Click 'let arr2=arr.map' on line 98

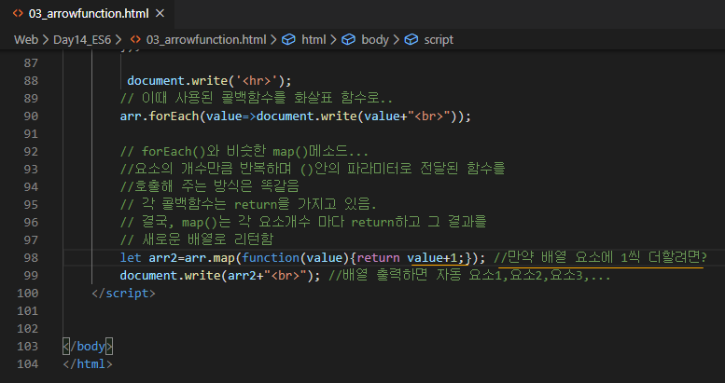coord(177,258)
